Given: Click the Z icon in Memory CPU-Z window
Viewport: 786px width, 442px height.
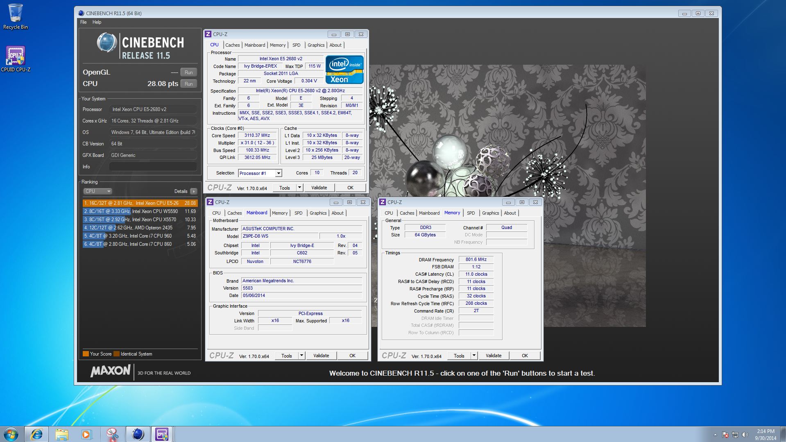Looking at the screenshot, I should 383,202.
